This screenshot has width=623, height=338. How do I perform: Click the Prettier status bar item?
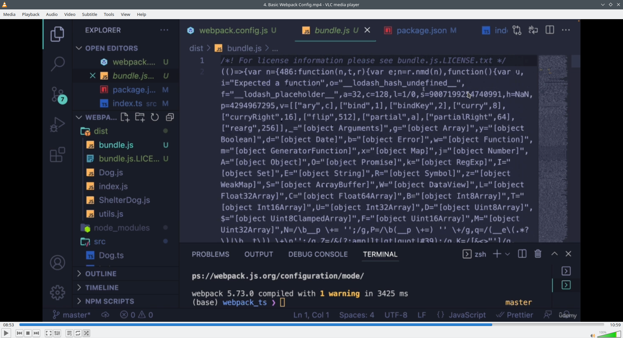pos(515,315)
